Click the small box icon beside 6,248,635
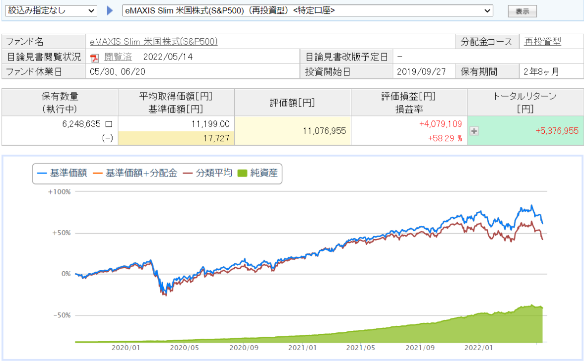Viewport: 584px width, 362px height. tap(109, 124)
